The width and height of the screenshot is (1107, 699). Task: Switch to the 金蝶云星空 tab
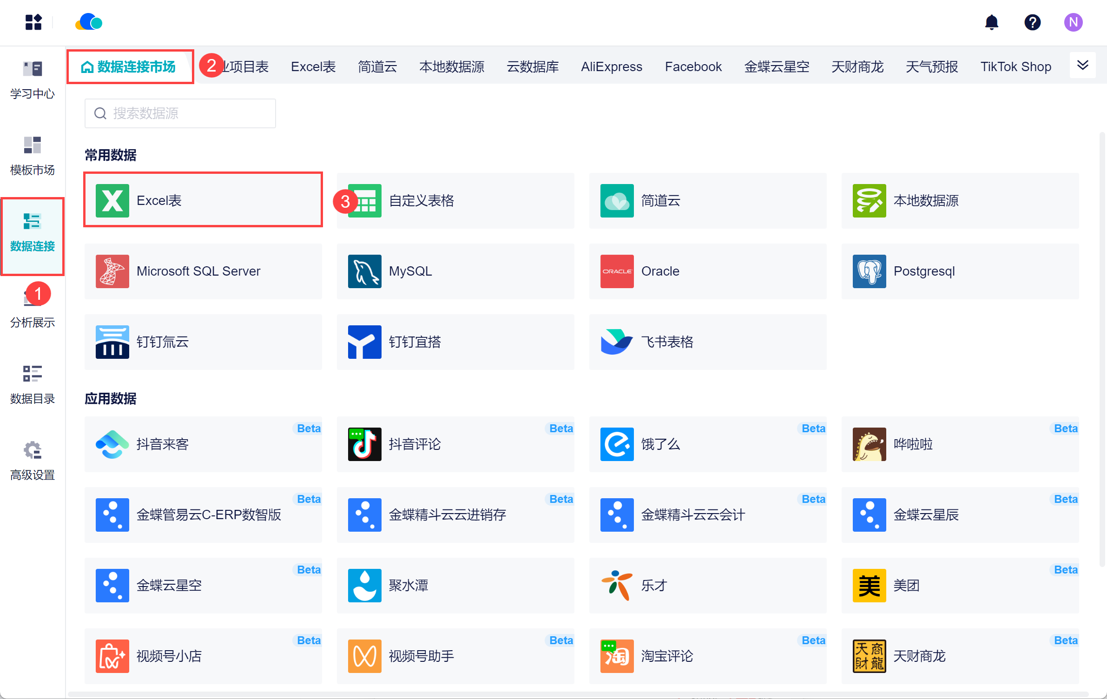click(777, 66)
